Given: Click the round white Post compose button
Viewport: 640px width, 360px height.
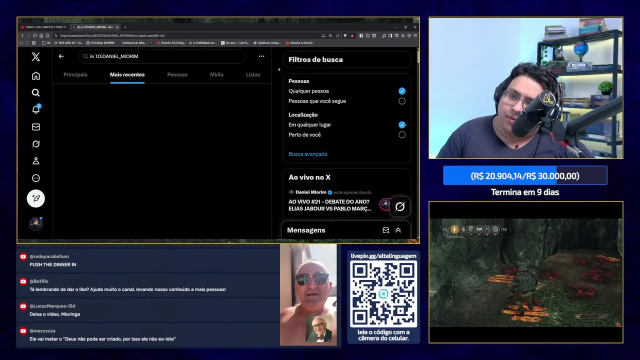Looking at the screenshot, I should click(x=35, y=198).
